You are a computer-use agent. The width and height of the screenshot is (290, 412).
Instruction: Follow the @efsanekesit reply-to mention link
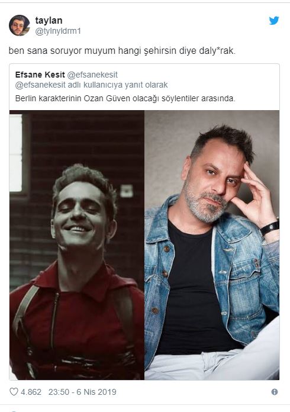coord(40,85)
